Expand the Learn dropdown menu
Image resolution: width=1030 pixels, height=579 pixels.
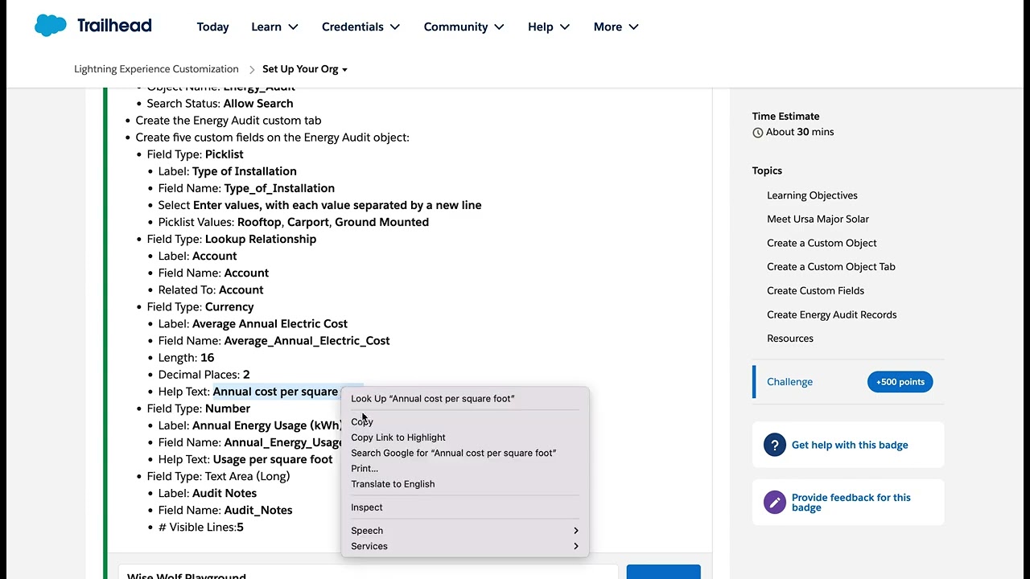[x=274, y=27]
